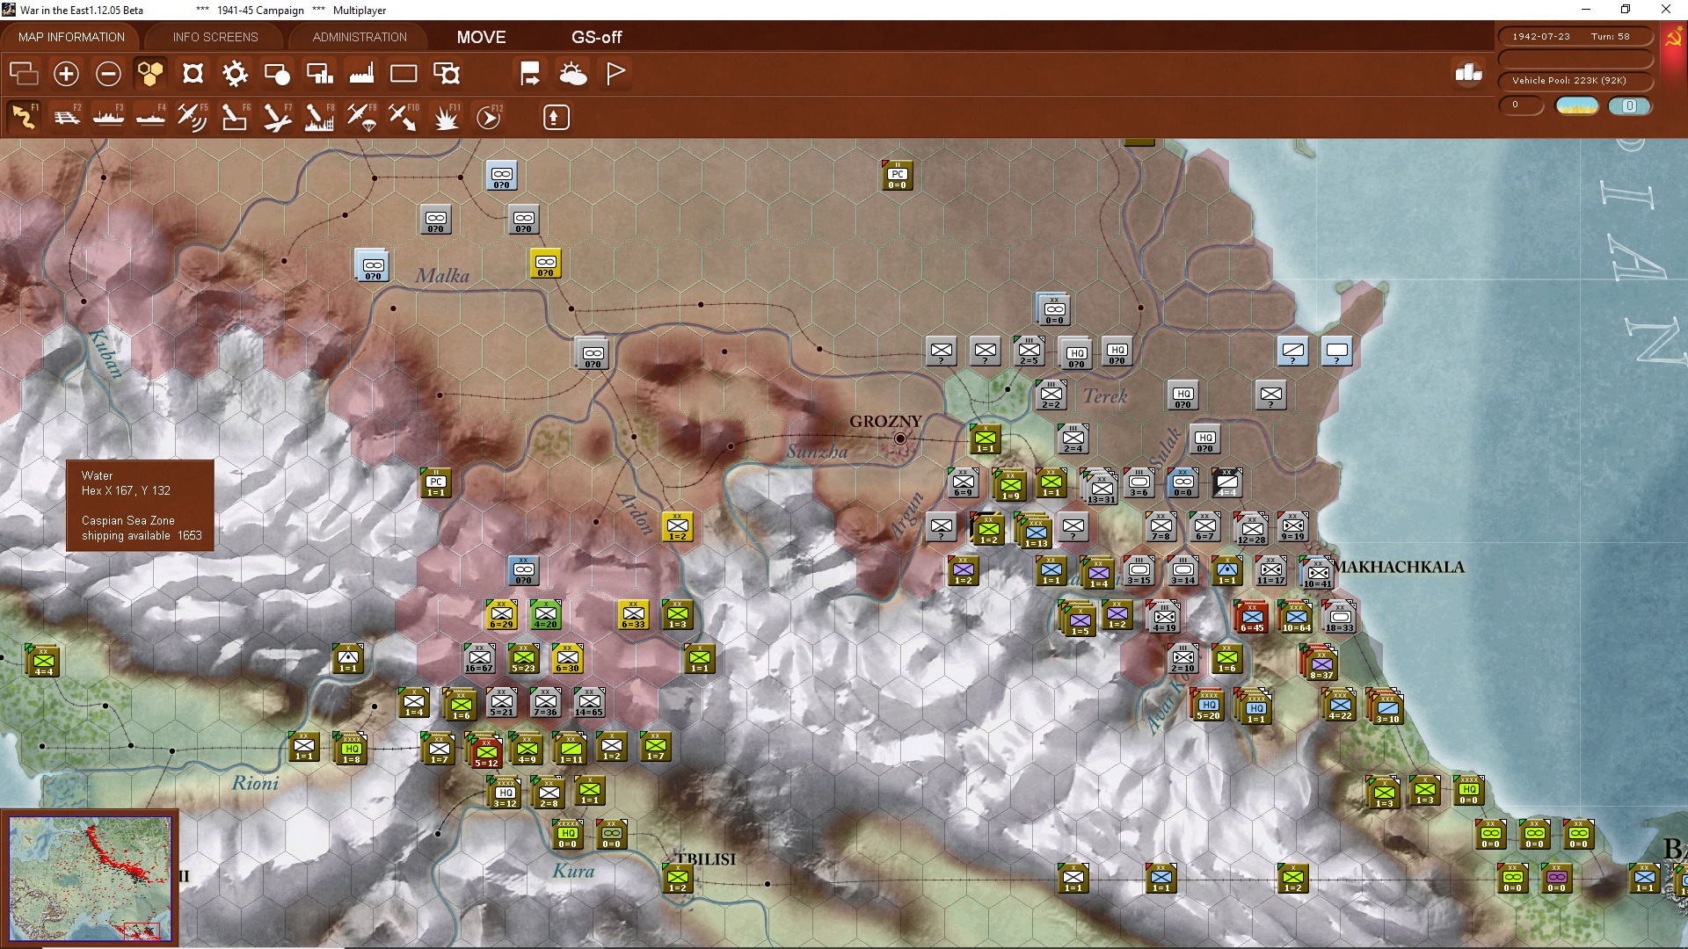
Task: Select air recon mode F5 icon
Action: [x=193, y=117]
